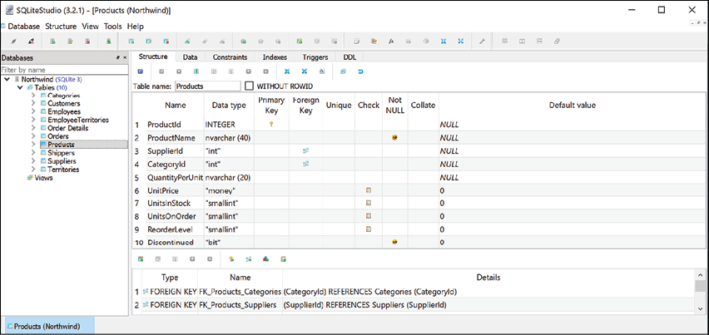This screenshot has width=709, height=335.
Task: Click the Export table icon in Structure toolbar
Action: click(x=305, y=71)
